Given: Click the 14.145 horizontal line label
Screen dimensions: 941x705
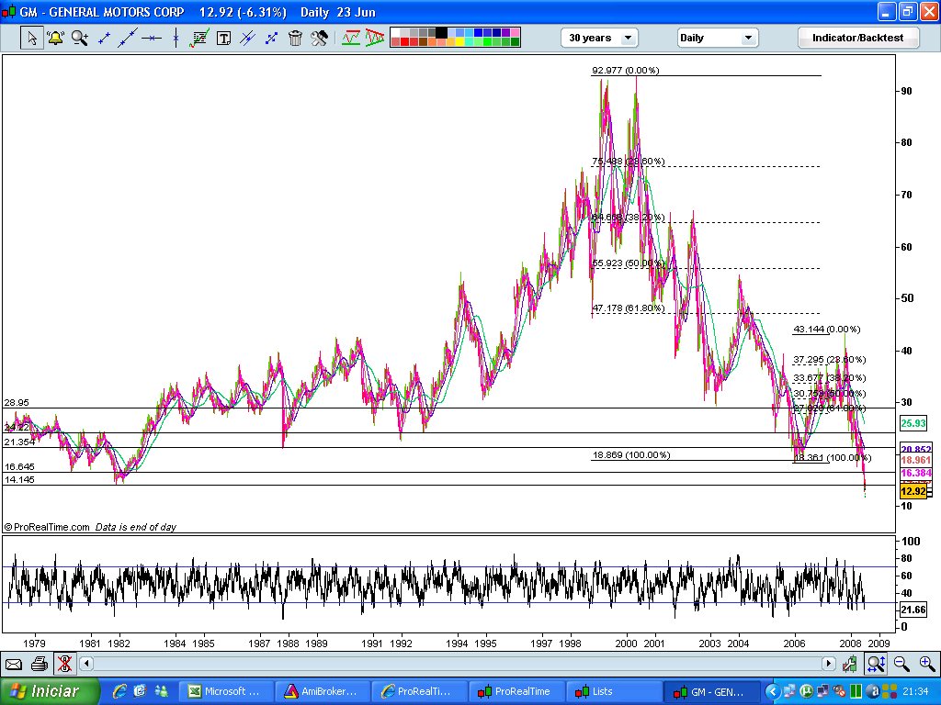Looking at the screenshot, I should click(19, 479).
